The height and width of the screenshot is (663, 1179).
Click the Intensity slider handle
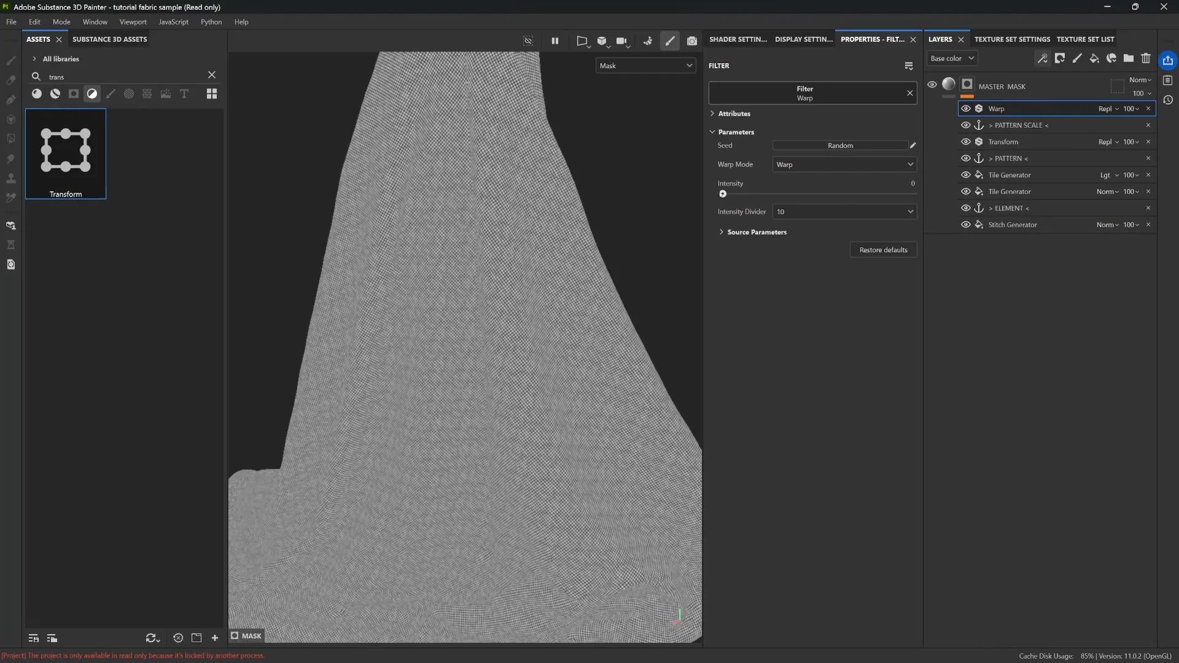point(723,194)
